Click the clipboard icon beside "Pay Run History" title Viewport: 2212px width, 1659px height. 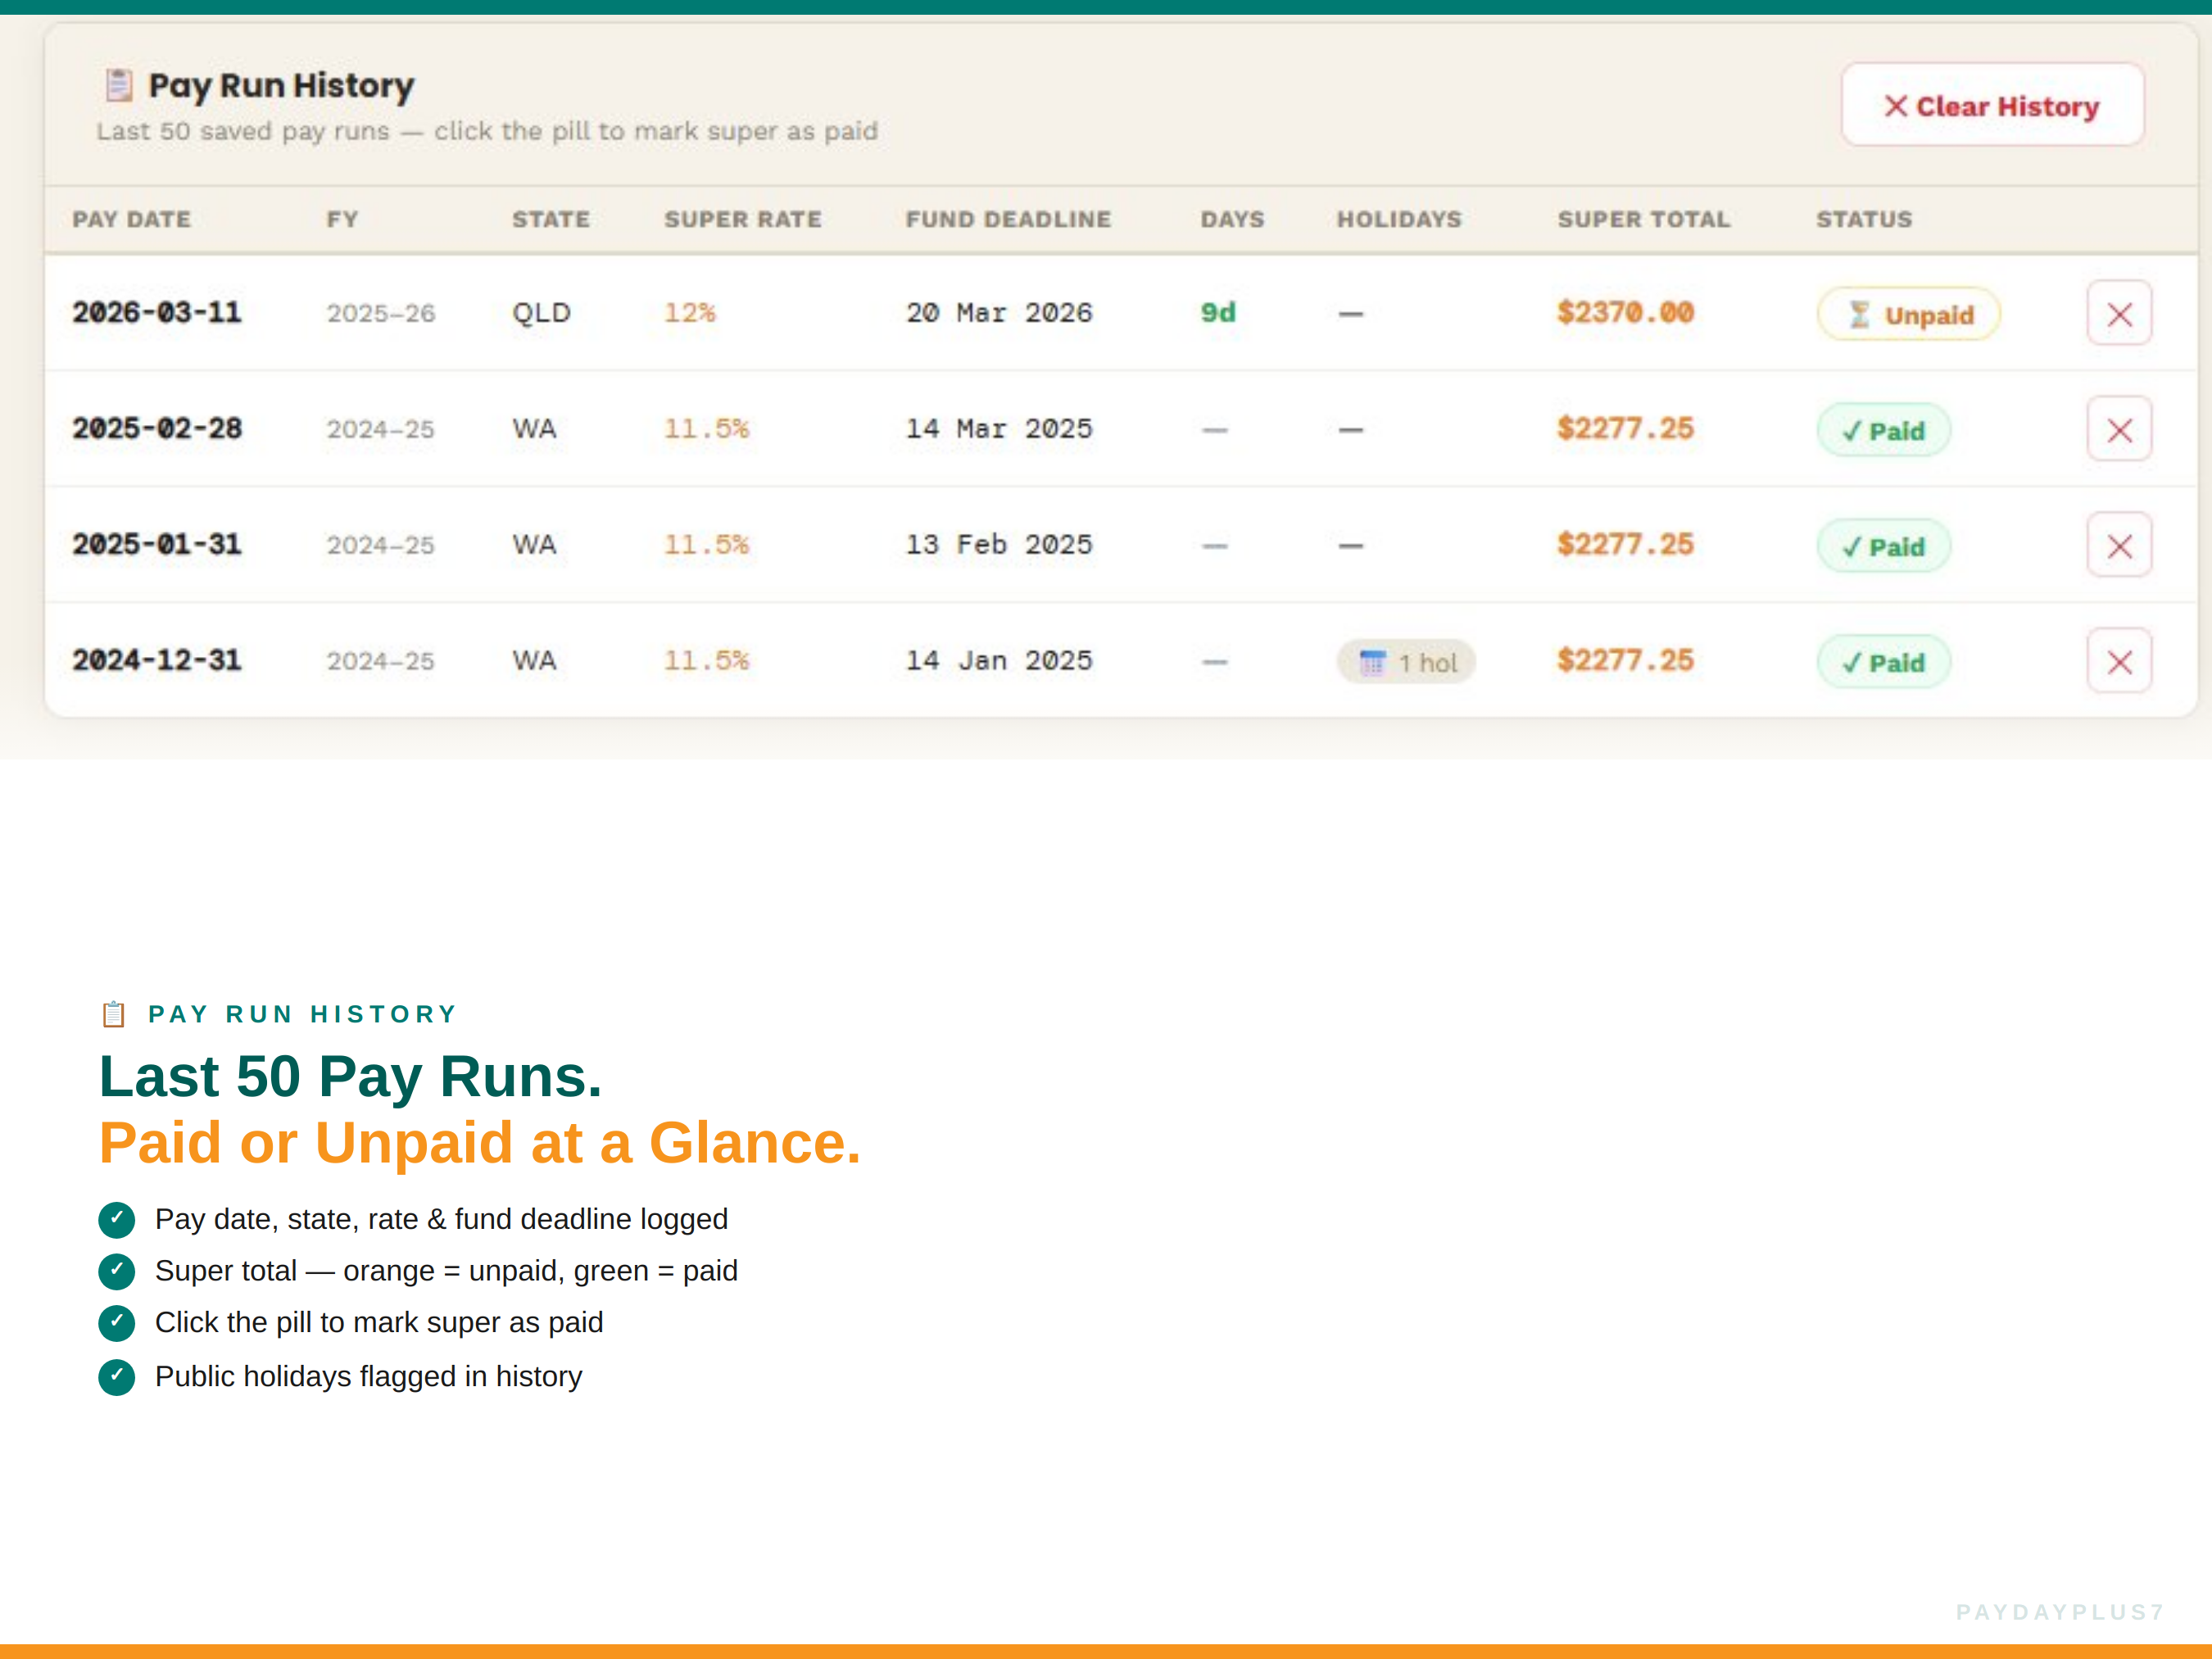(x=118, y=85)
